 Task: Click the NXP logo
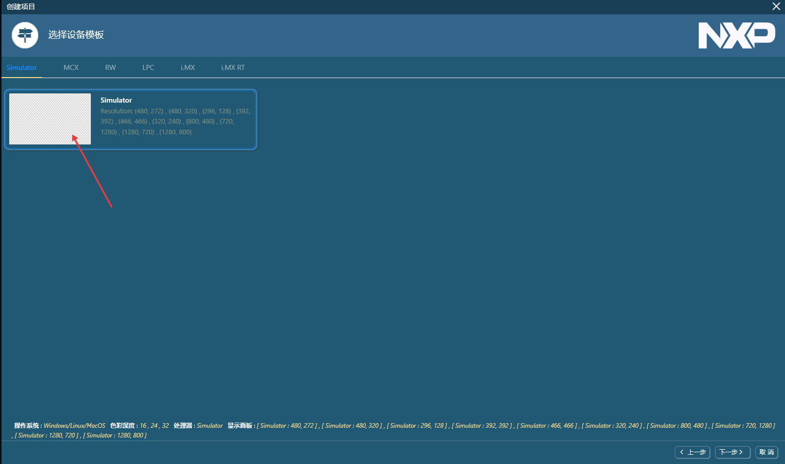click(x=736, y=35)
